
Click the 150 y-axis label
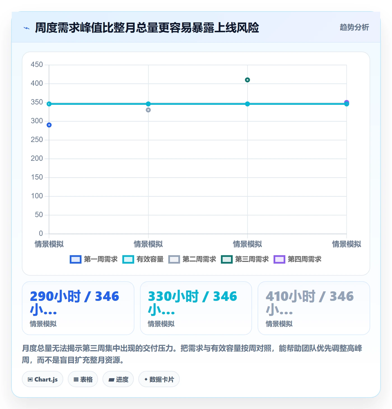point(37,177)
